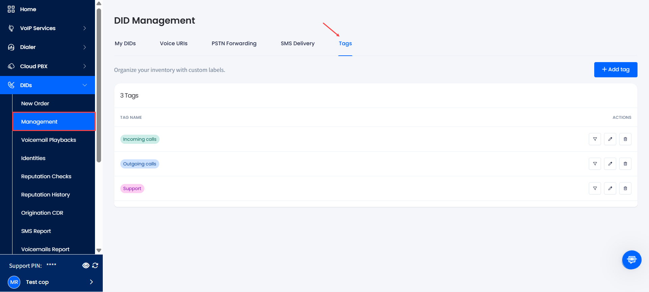Edit the Incoming calls tag
The image size is (649, 292).
click(x=610, y=139)
